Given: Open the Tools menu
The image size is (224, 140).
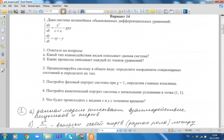Looking at the screenshot, I should (x=23, y=6).
